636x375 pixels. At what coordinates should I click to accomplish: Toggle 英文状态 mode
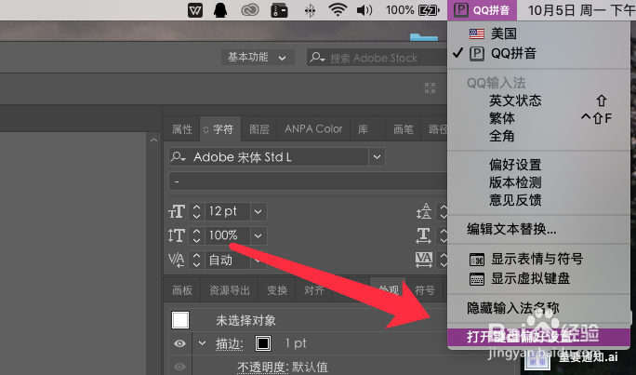coord(538,100)
